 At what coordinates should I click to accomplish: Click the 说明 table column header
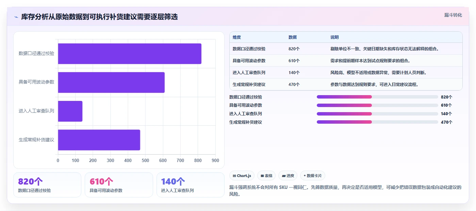[x=334, y=37]
